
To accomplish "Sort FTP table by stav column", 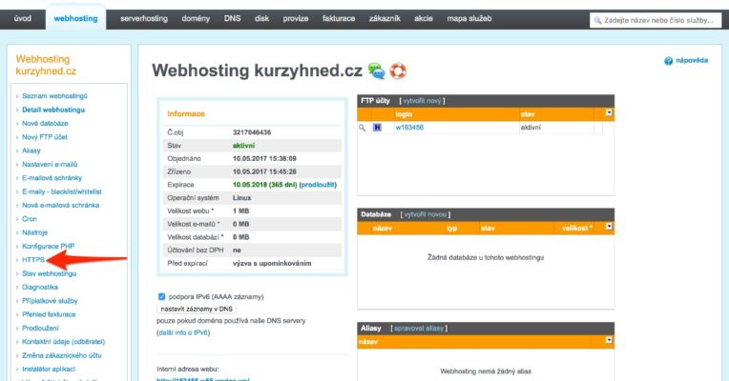I will click(528, 114).
